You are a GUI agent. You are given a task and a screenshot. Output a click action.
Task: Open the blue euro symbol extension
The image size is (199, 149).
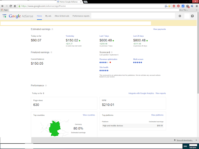[192, 6]
